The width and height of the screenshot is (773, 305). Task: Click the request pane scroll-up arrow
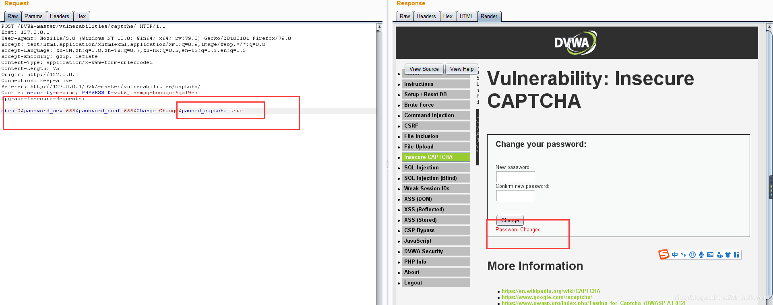click(379, 27)
